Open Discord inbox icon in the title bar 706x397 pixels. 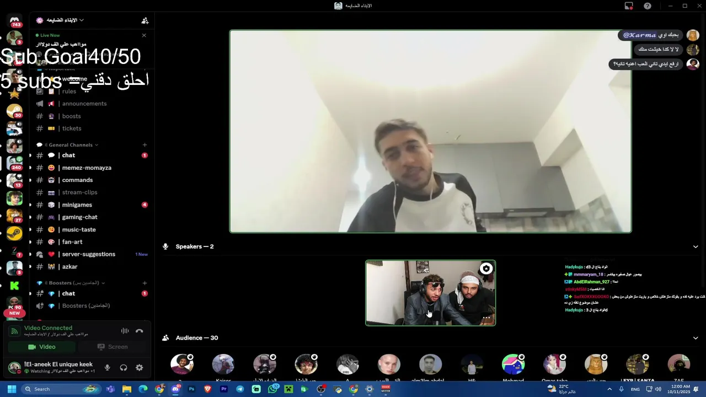click(x=629, y=6)
